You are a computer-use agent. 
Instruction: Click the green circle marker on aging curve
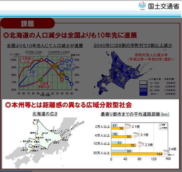coord(41,80)
